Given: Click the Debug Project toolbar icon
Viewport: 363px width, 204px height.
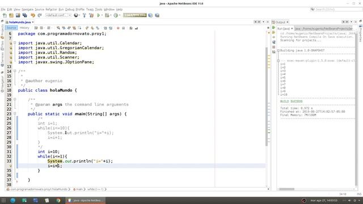Looking at the screenshot, I should click(107, 15).
